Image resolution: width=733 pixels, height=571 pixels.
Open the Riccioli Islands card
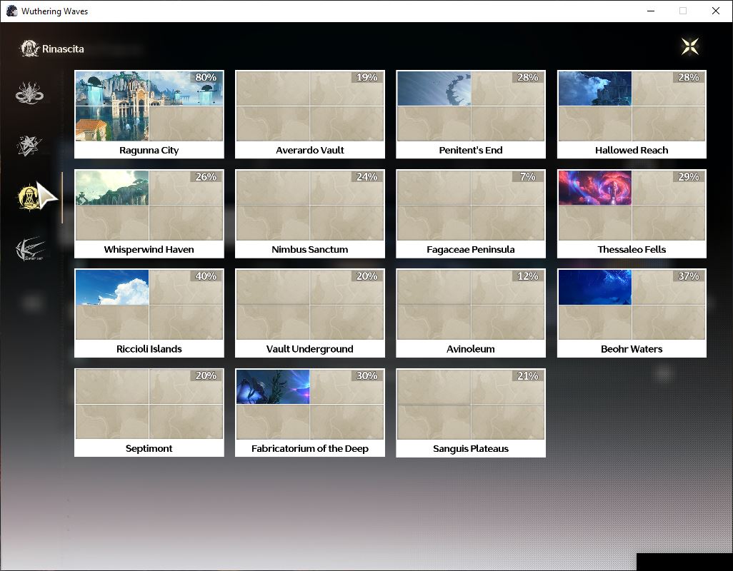tap(149, 313)
